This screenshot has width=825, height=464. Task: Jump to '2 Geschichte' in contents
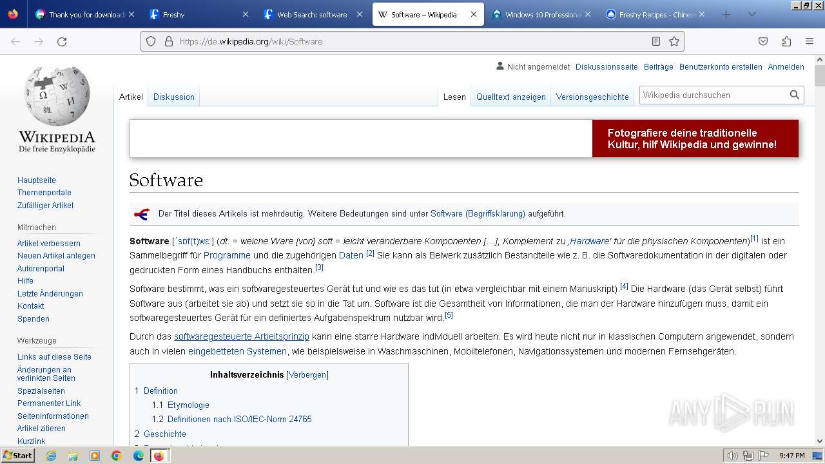point(160,434)
